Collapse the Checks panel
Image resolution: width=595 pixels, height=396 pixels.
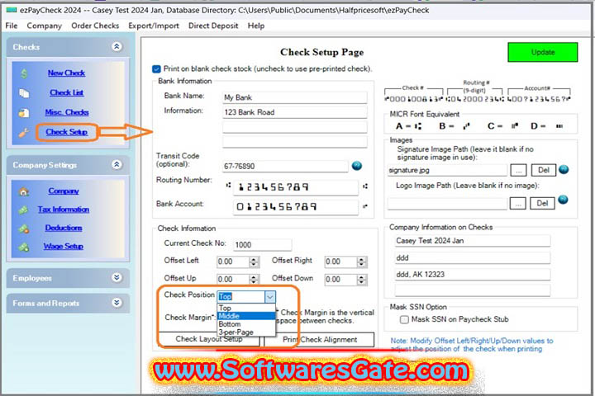(x=117, y=46)
